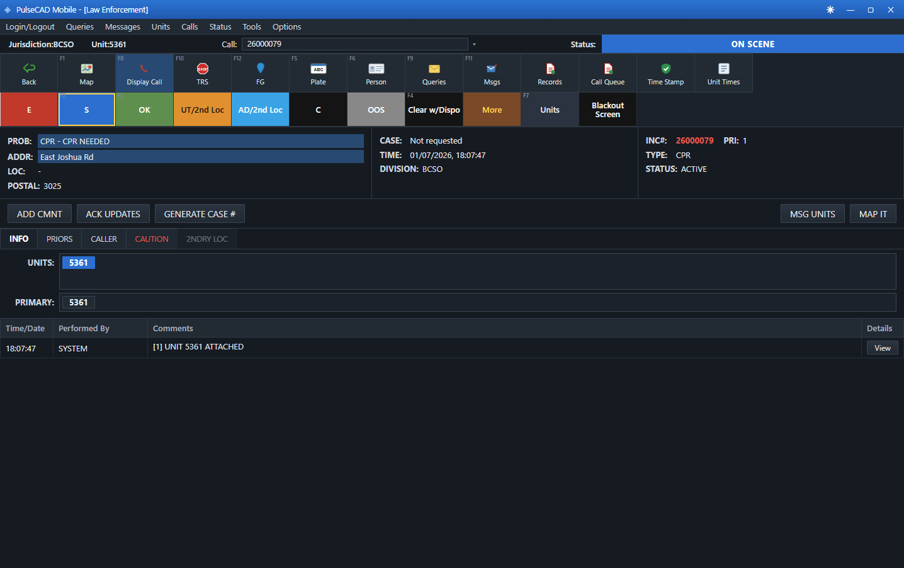Click the Back arrow icon
The image size is (904, 568).
29,68
